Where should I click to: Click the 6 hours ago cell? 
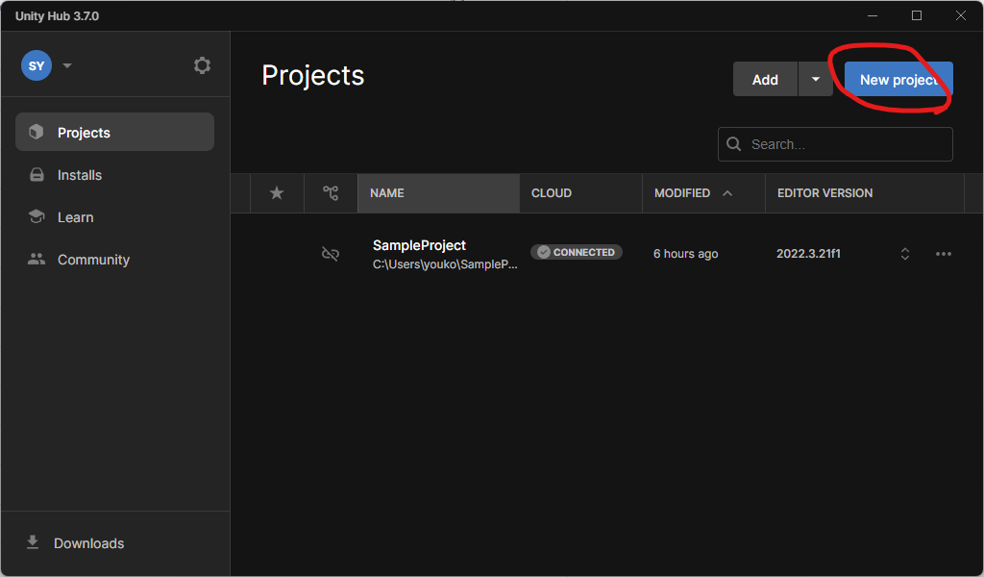[x=685, y=254]
